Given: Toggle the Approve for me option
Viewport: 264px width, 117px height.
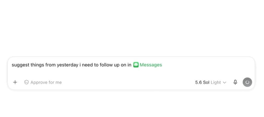Looking at the screenshot, I should 43,82.
